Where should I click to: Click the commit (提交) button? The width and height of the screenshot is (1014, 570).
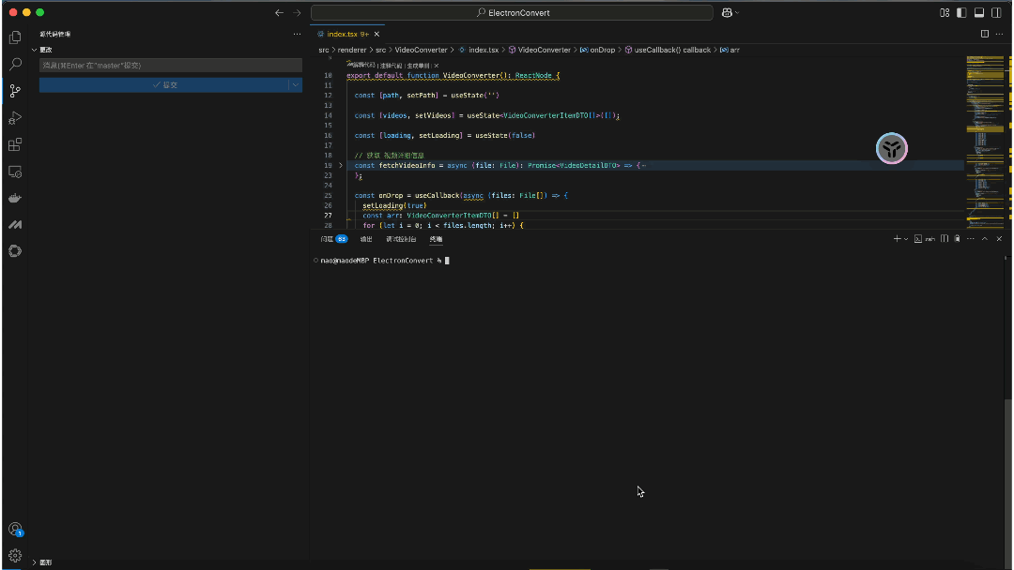pyautogui.click(x=164, y=85)
